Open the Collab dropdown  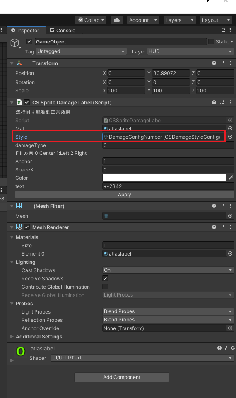(x=91, y=20)
